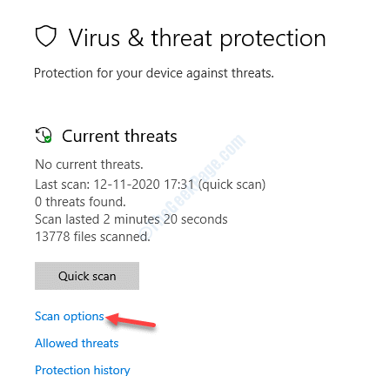Click the 'Protection for your device' subtitle
Image resolution: width=383 pixels, height=376 pixels.
click(154, 73)
